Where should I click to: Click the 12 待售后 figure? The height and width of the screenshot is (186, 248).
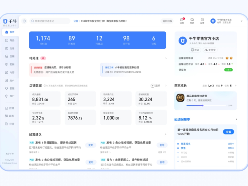(x=99, y=40)
